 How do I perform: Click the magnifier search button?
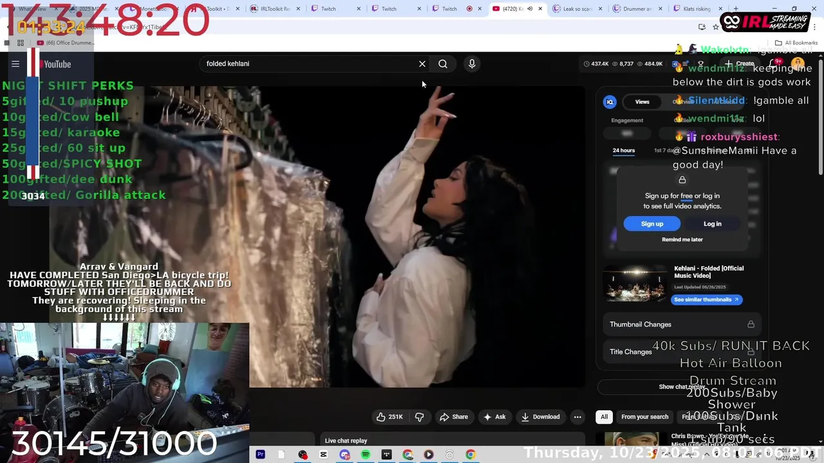coord(443,64)
